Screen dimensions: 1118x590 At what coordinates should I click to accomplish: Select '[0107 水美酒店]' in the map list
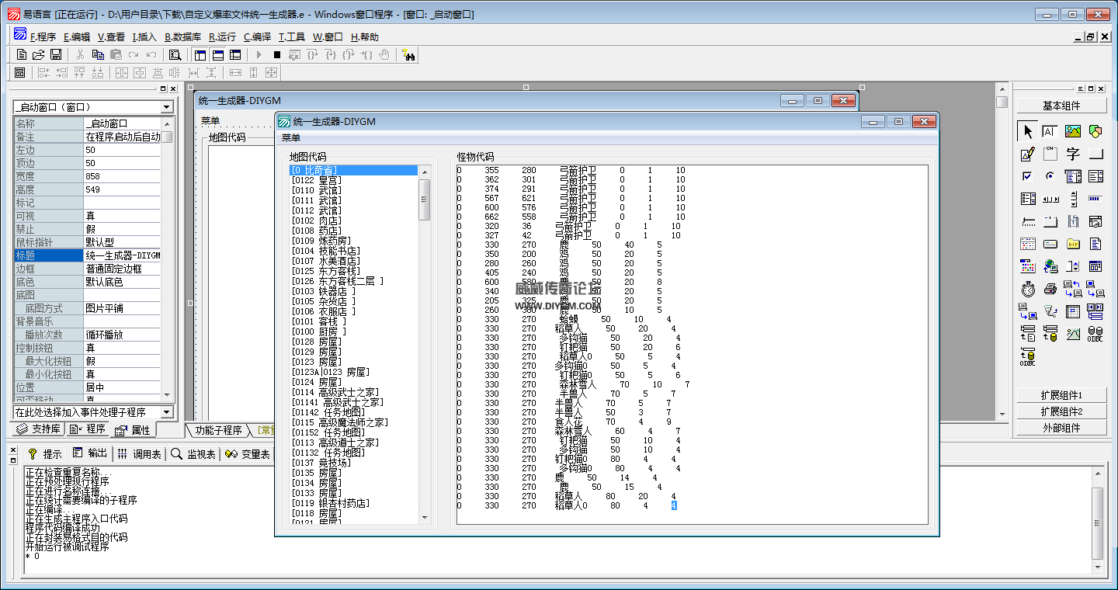(326, 261)
